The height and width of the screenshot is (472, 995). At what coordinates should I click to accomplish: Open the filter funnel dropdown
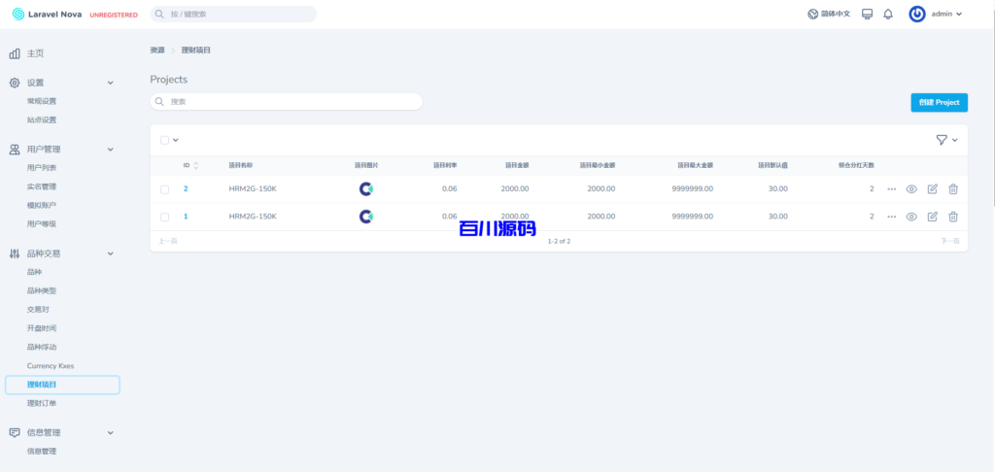click(946, 140)
